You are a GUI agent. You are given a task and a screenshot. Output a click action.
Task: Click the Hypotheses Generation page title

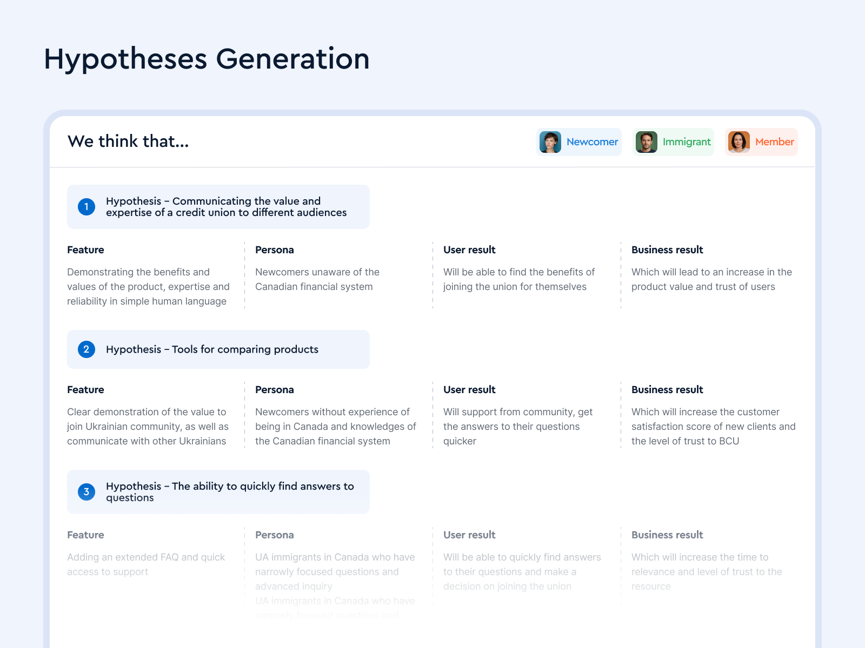coord(207,59)
